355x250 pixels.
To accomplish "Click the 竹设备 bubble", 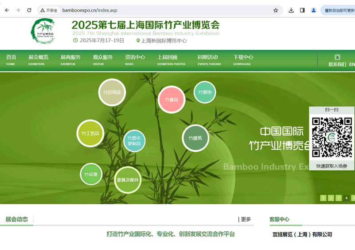I will [x=91, y=174].
